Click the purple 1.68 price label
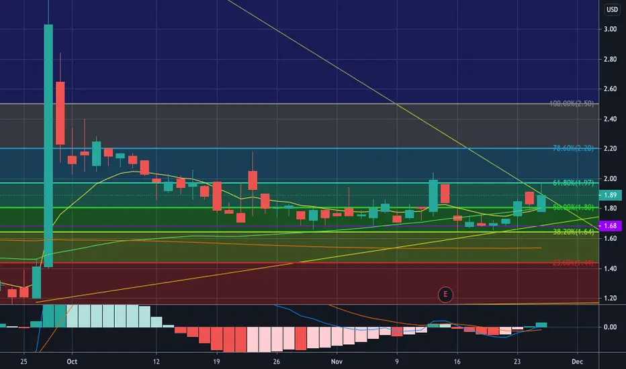 tap(611, 226)
